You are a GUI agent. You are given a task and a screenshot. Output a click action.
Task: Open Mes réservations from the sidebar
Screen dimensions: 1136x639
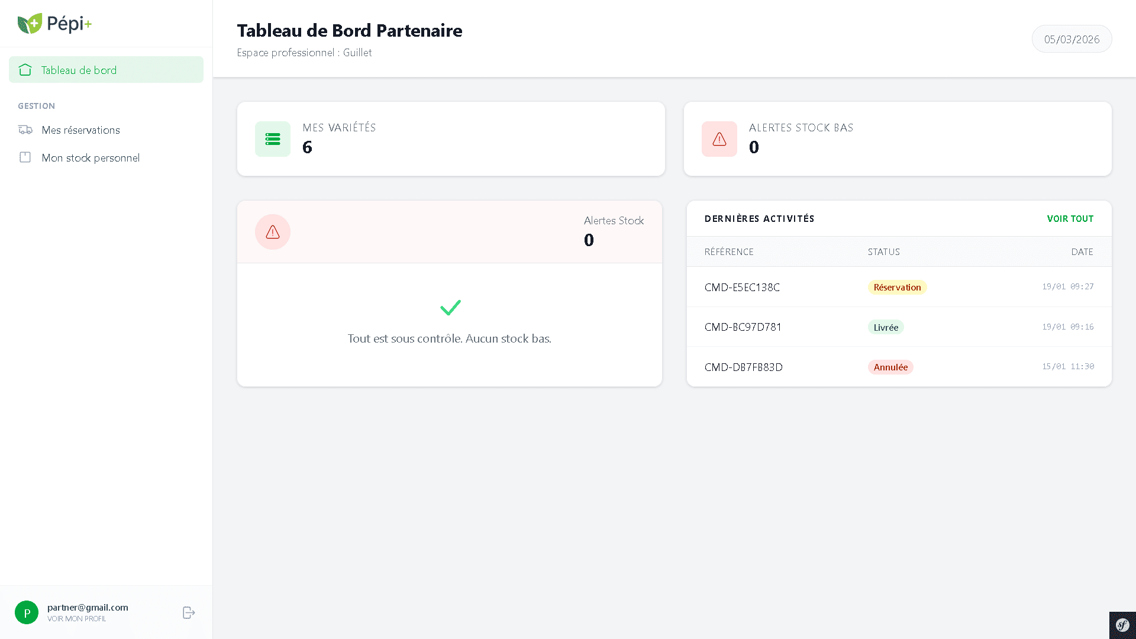click(80, 130)
